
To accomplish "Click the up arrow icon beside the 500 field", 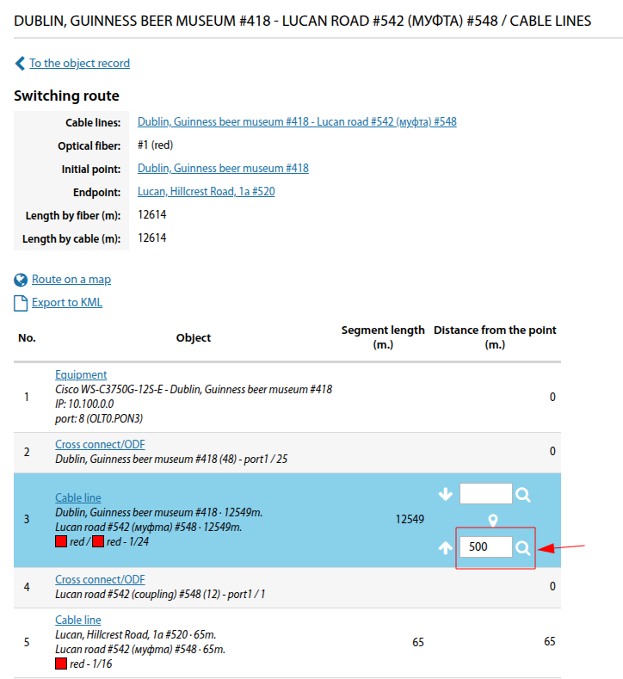I will point(445,547).
